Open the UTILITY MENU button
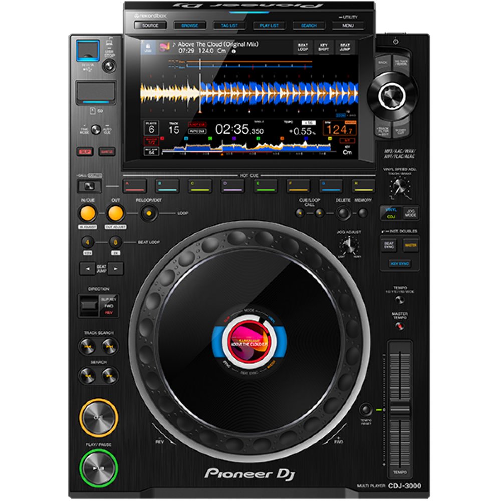501x501 pixels. pyautogui.click(x=348, y=25)
